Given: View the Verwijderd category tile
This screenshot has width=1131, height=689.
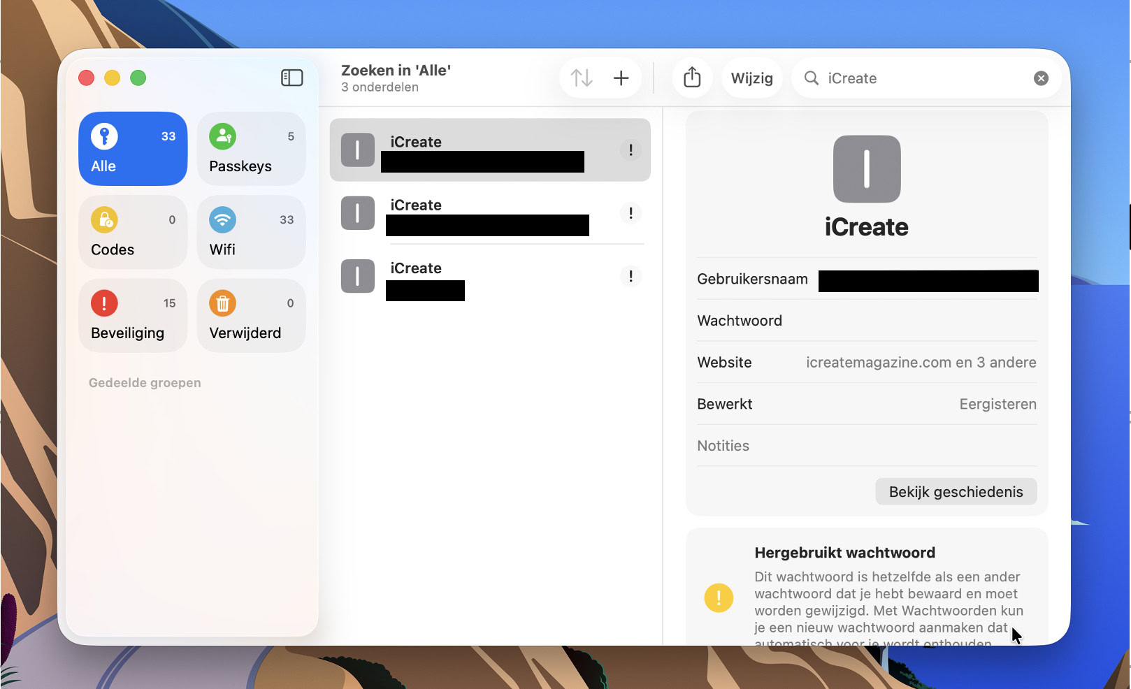Looking at the screenshot, I should (252, 316).
